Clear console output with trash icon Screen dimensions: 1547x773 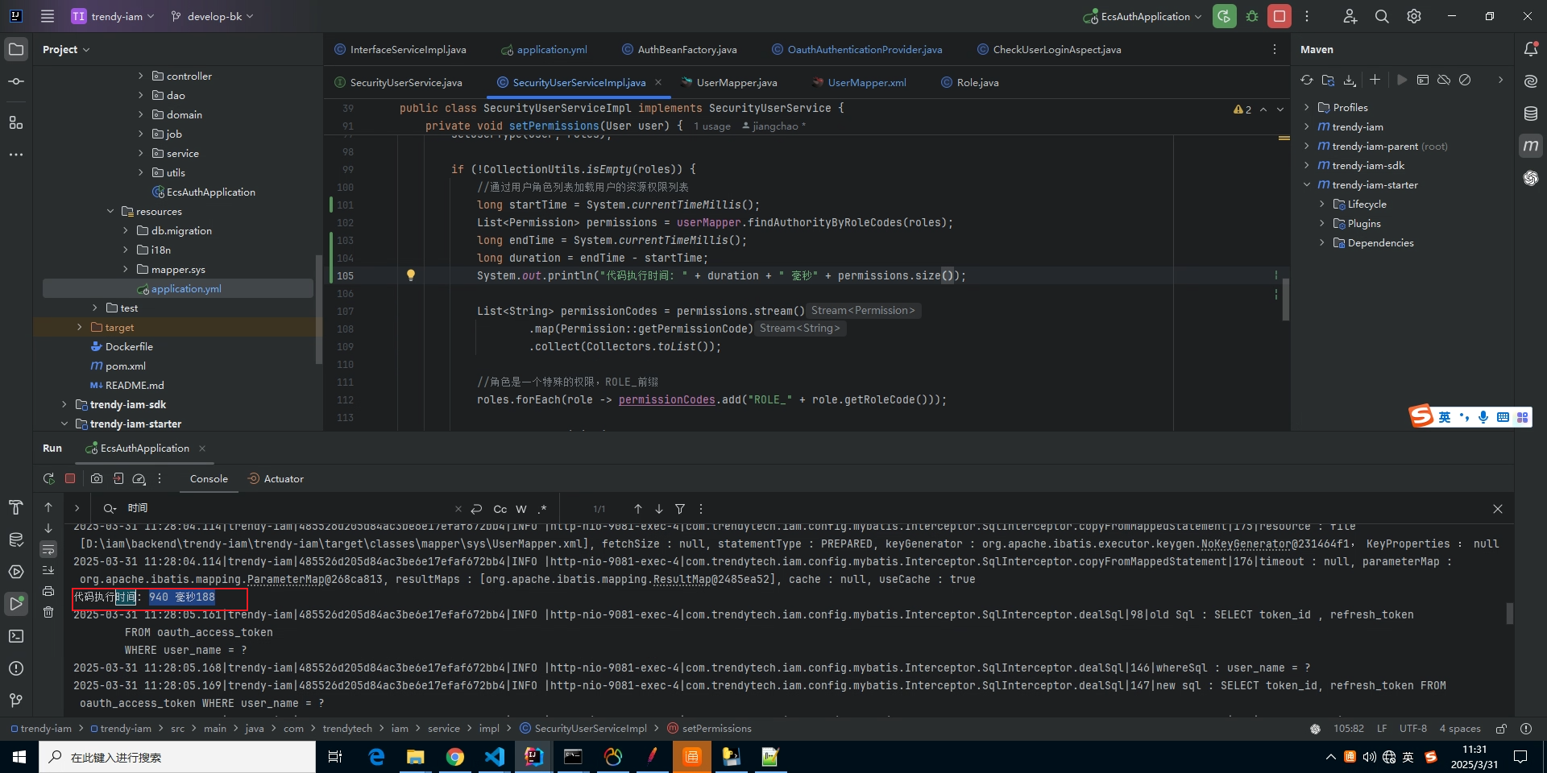(48, 612)
